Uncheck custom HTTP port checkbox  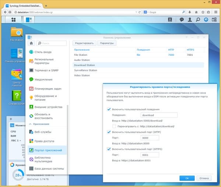[x=109, y=132]
